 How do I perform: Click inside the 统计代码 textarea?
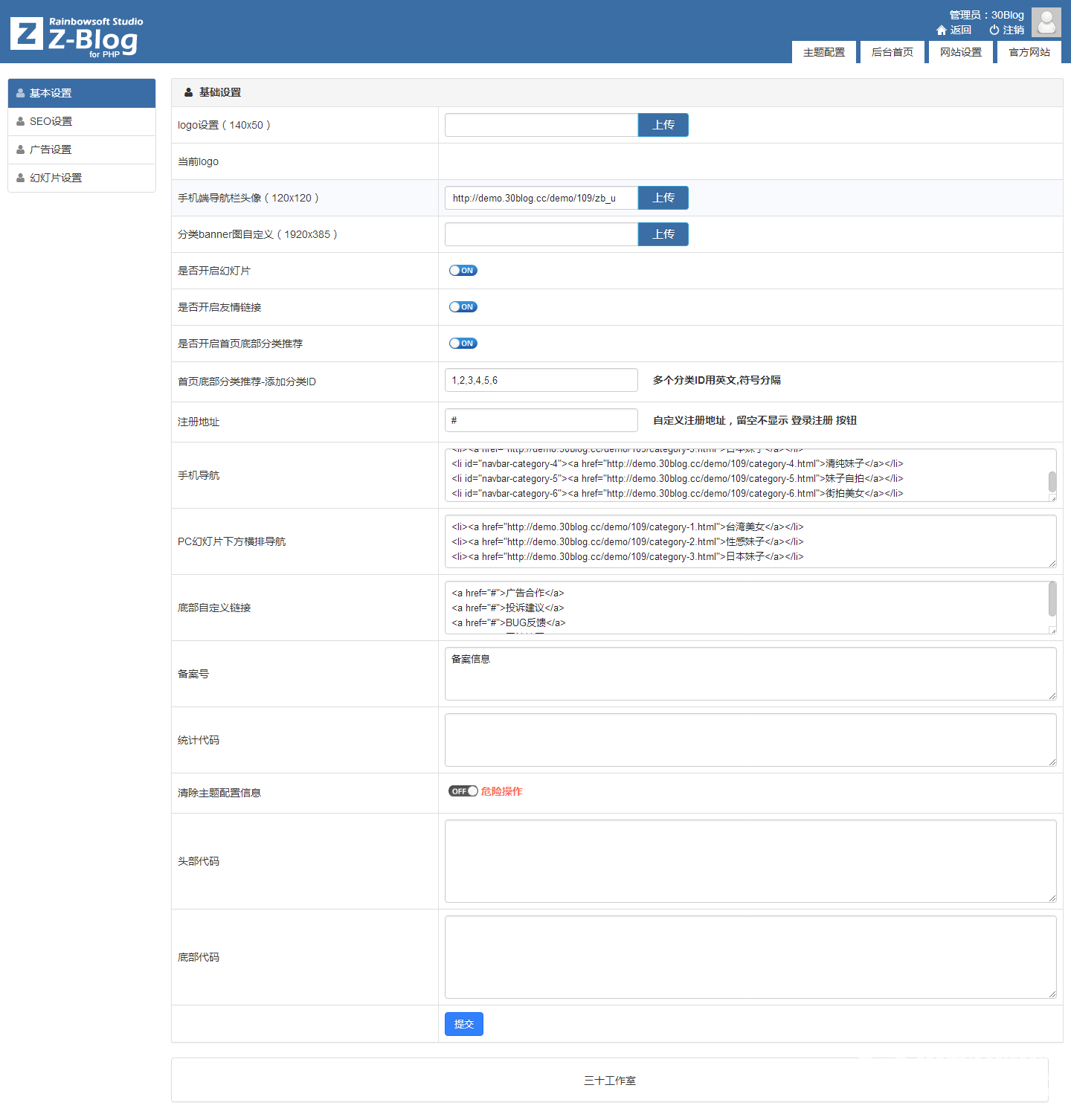[x=750, y=740]
